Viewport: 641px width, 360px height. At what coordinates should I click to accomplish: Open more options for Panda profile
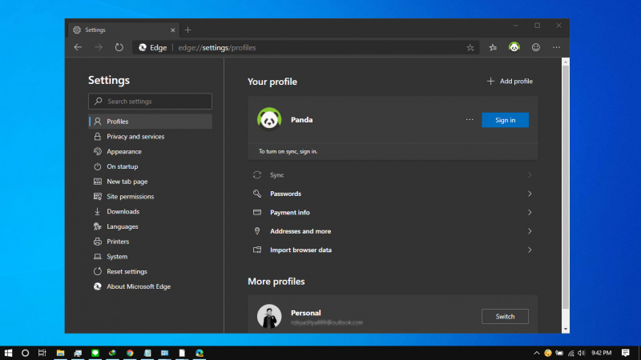coord(470,120)
